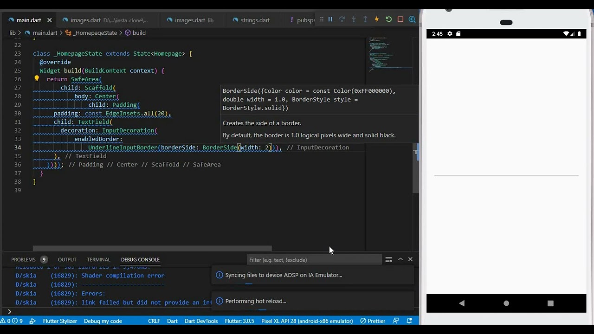The image size is (594, 334).
Task: Click the Step Out debug icon
Action: pos(365,19)
